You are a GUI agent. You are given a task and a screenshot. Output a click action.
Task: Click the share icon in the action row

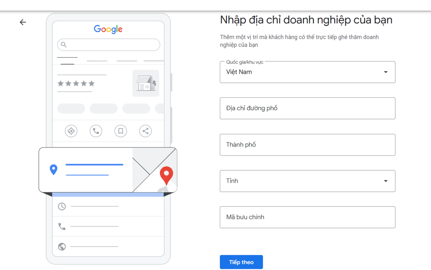coord(145,131)
